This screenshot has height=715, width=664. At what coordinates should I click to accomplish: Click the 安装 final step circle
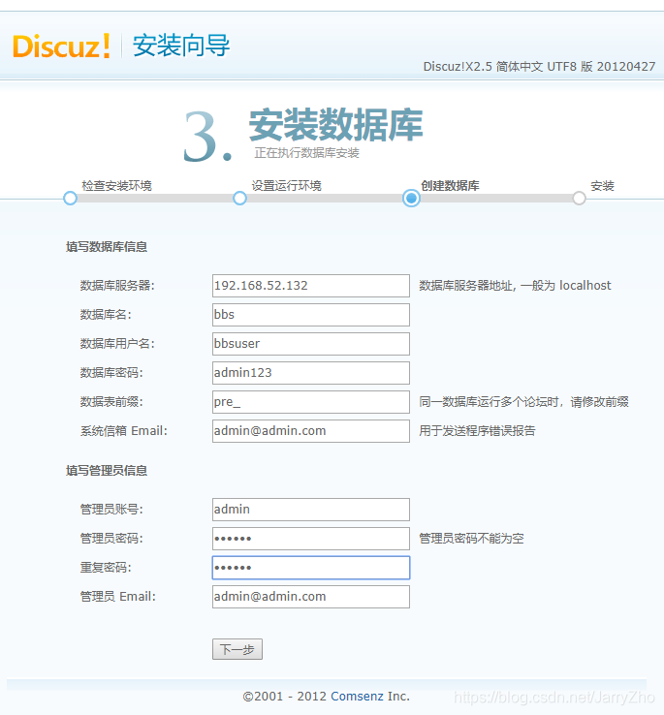point(579,199)
